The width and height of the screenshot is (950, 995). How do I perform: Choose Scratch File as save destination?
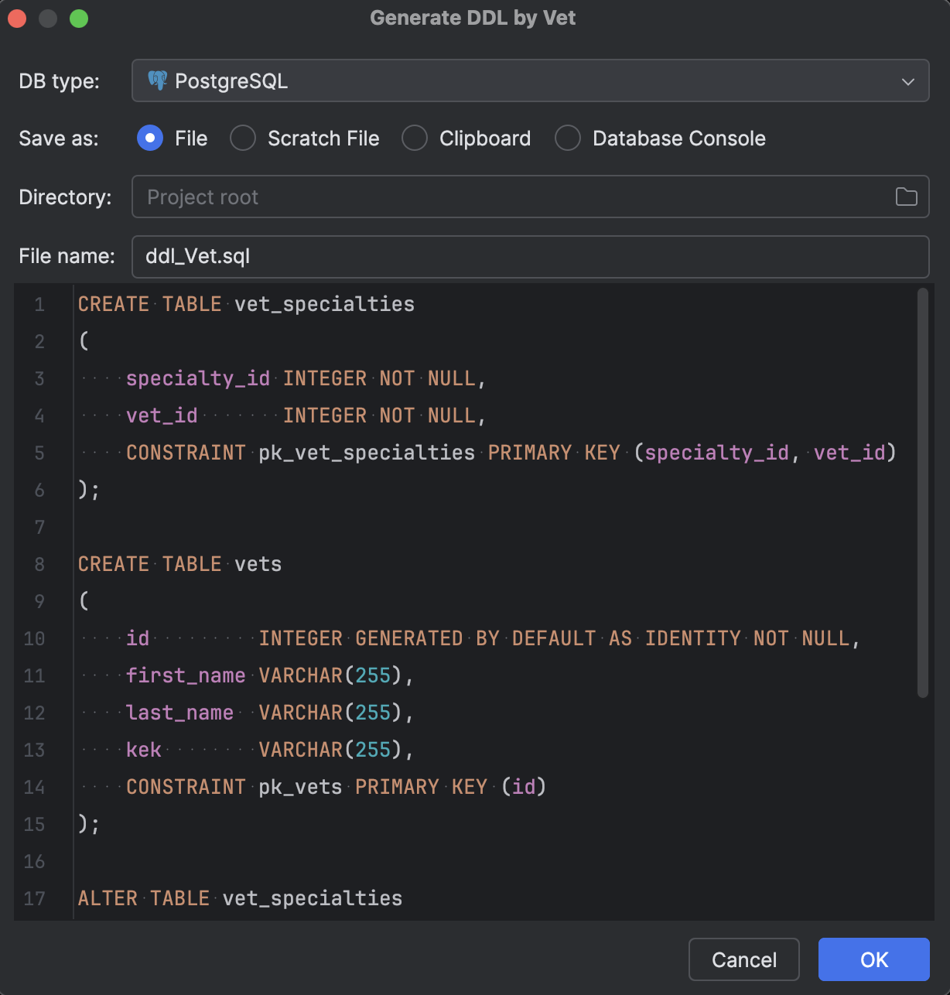[x=243, y=138]
